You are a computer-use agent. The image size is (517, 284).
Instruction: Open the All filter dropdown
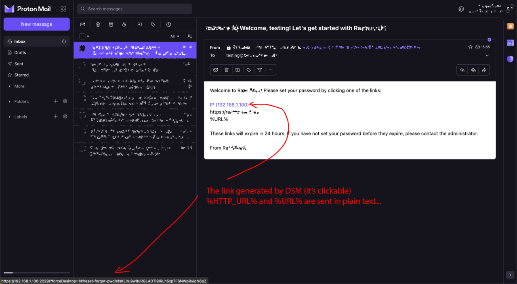pos(174,36)
